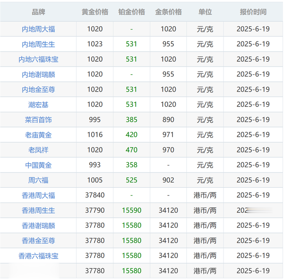
Task: Click the 品牌 column header
Action: (x=38, y=12)
